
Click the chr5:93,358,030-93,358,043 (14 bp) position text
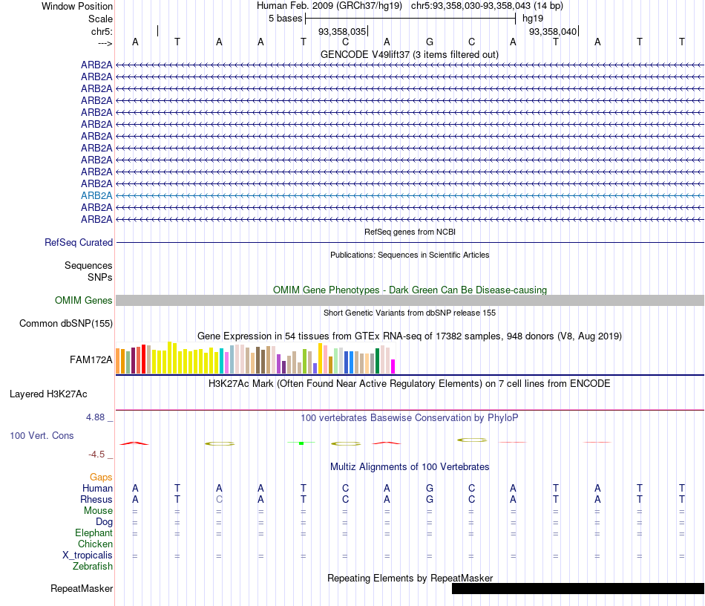[487, 6]
